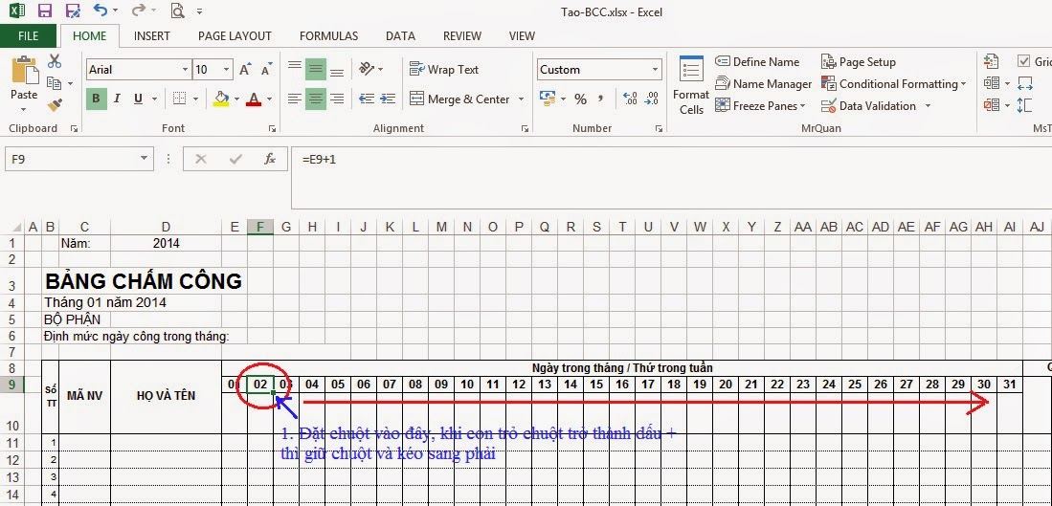Toggle Italic formatting
This screenshot has height=506, width=1052.
[x=117, y=99]
